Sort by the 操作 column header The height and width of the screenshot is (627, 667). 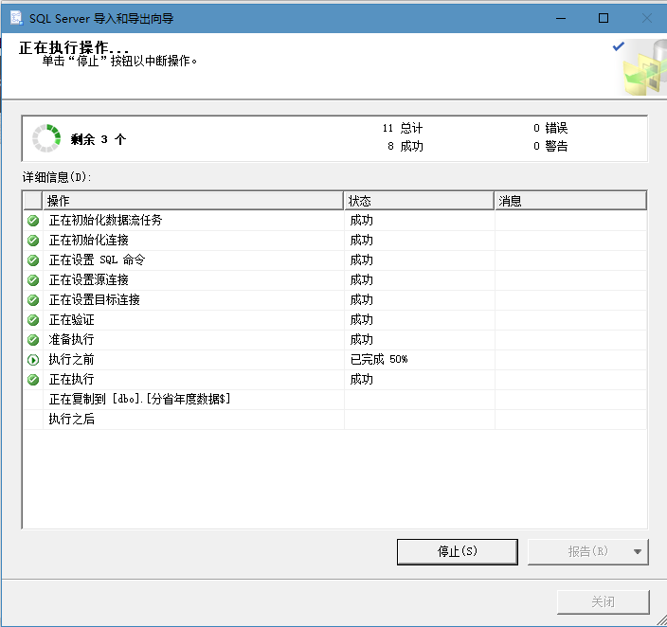point(192,201)
